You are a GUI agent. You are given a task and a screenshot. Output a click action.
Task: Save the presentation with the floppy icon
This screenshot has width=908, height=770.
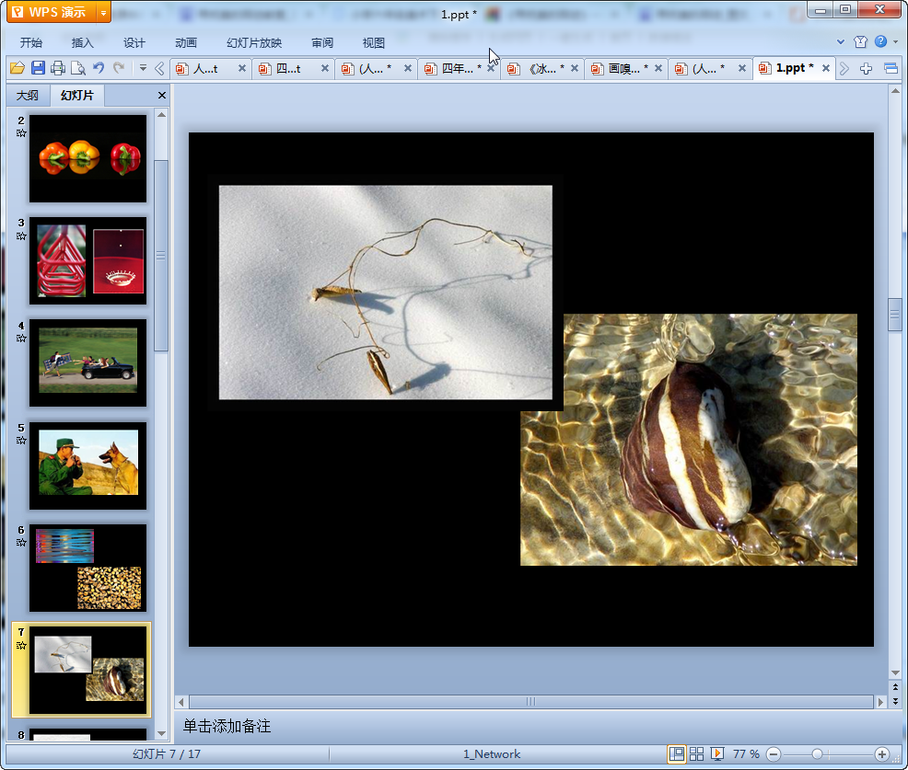coord(38,68)
